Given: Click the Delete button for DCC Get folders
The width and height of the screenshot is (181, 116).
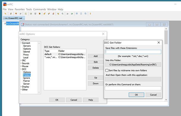Looking at the screenshot, I should click(x=96, y=68).
